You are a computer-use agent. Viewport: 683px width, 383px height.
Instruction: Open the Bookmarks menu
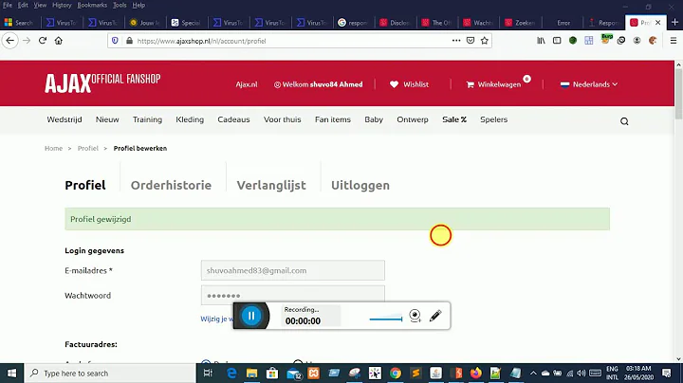(x=92, y=6)
